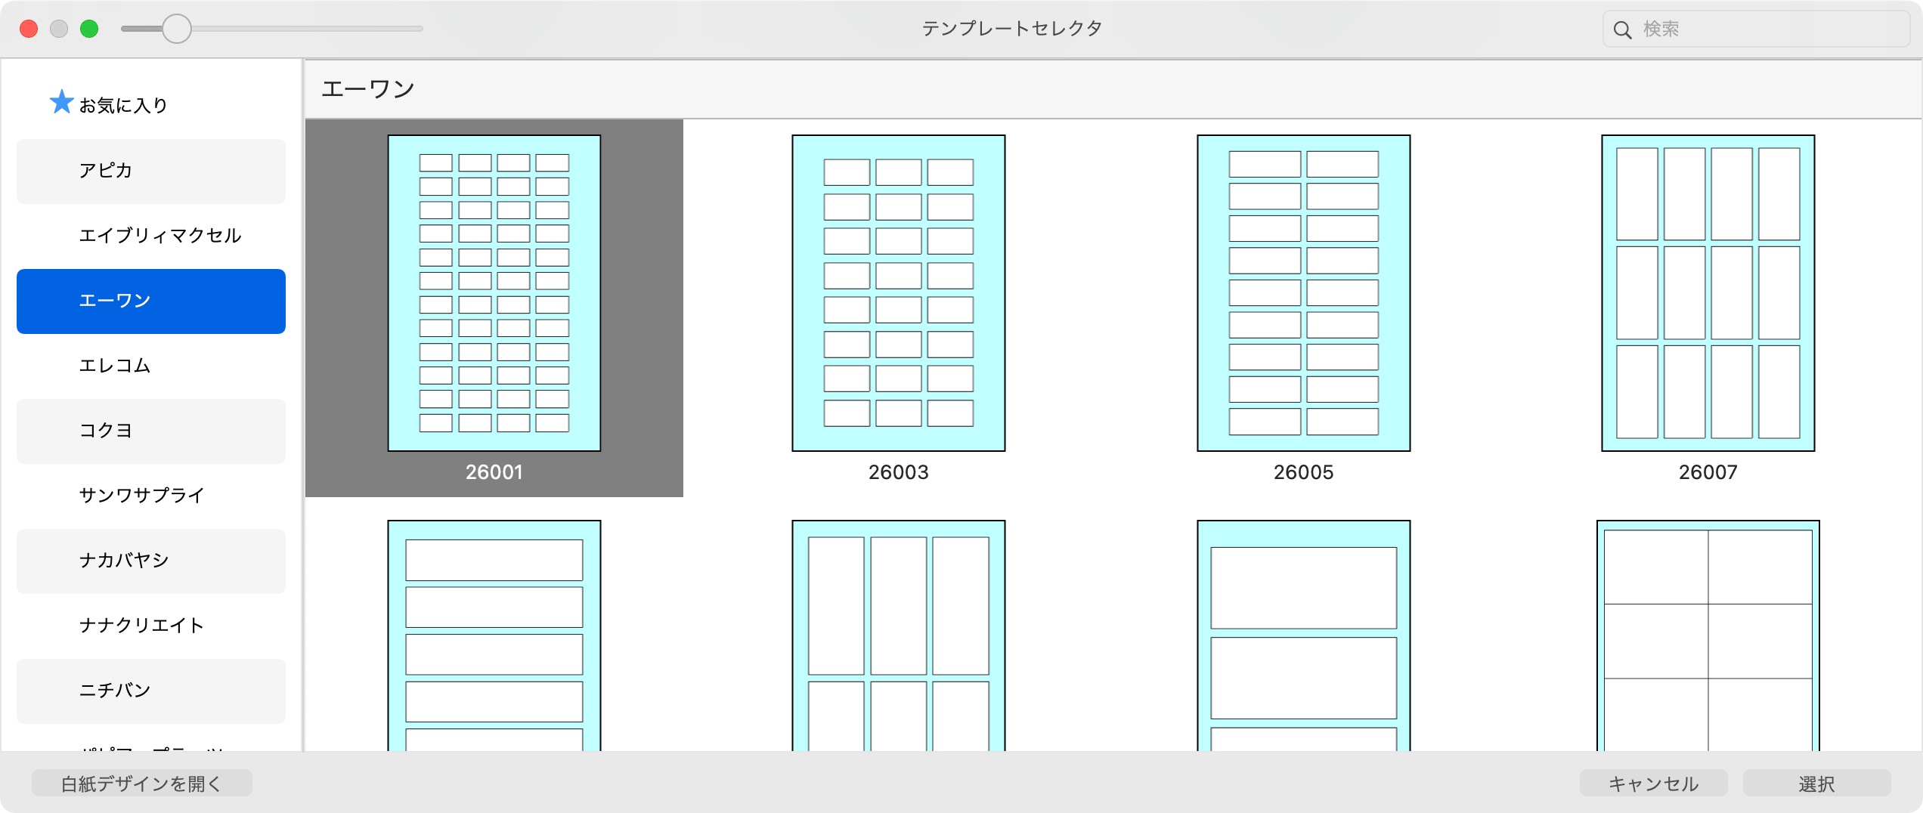This screenshot has width=1923, height=813.
Task: Click the 26005 template label
Action: point(1304,472)
